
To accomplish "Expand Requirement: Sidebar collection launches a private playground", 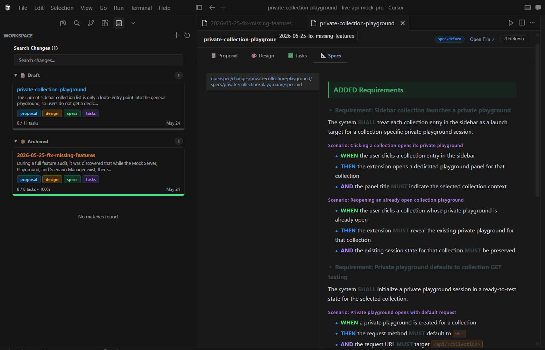I will click(420, 110).
